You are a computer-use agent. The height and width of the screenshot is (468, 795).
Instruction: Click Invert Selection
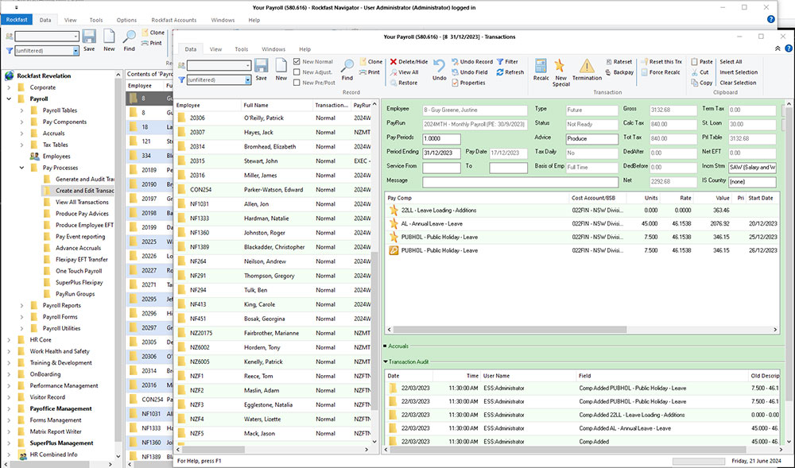(739, 72)
